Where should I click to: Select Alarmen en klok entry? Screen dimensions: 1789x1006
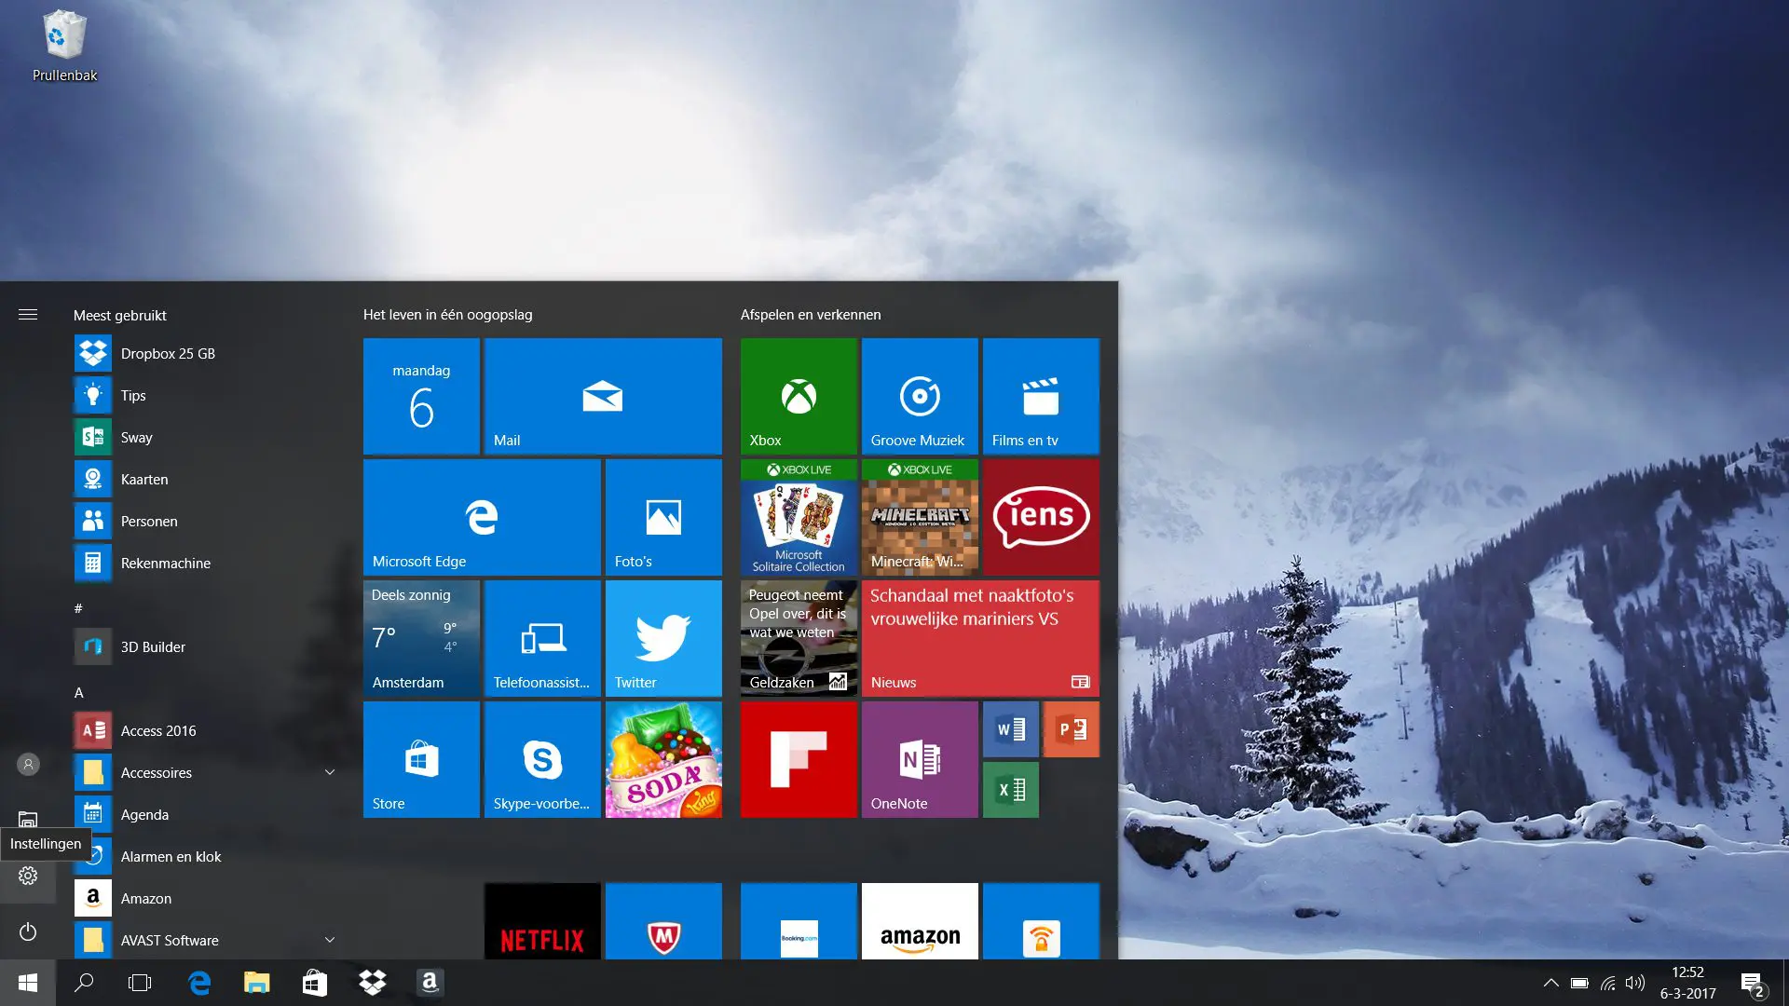tap(205, 856)
